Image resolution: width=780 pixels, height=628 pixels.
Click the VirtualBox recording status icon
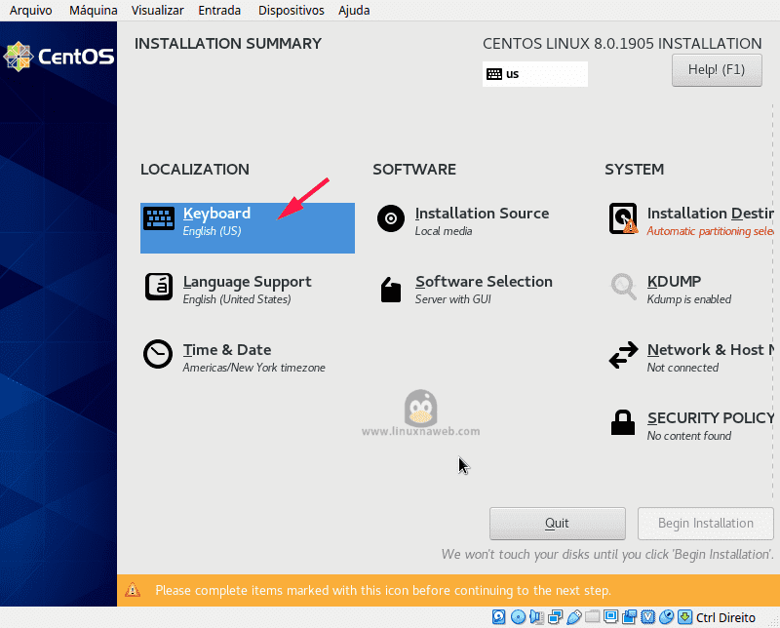(x=629, y=617)
